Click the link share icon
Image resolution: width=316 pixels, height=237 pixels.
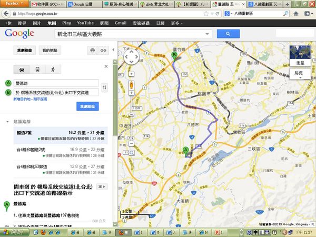pos(103,50)
